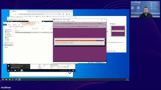Screen dimensions: 161x90
Task: Collapse the "Вчера (1)" group in Explorer
Action: [15, 31]
